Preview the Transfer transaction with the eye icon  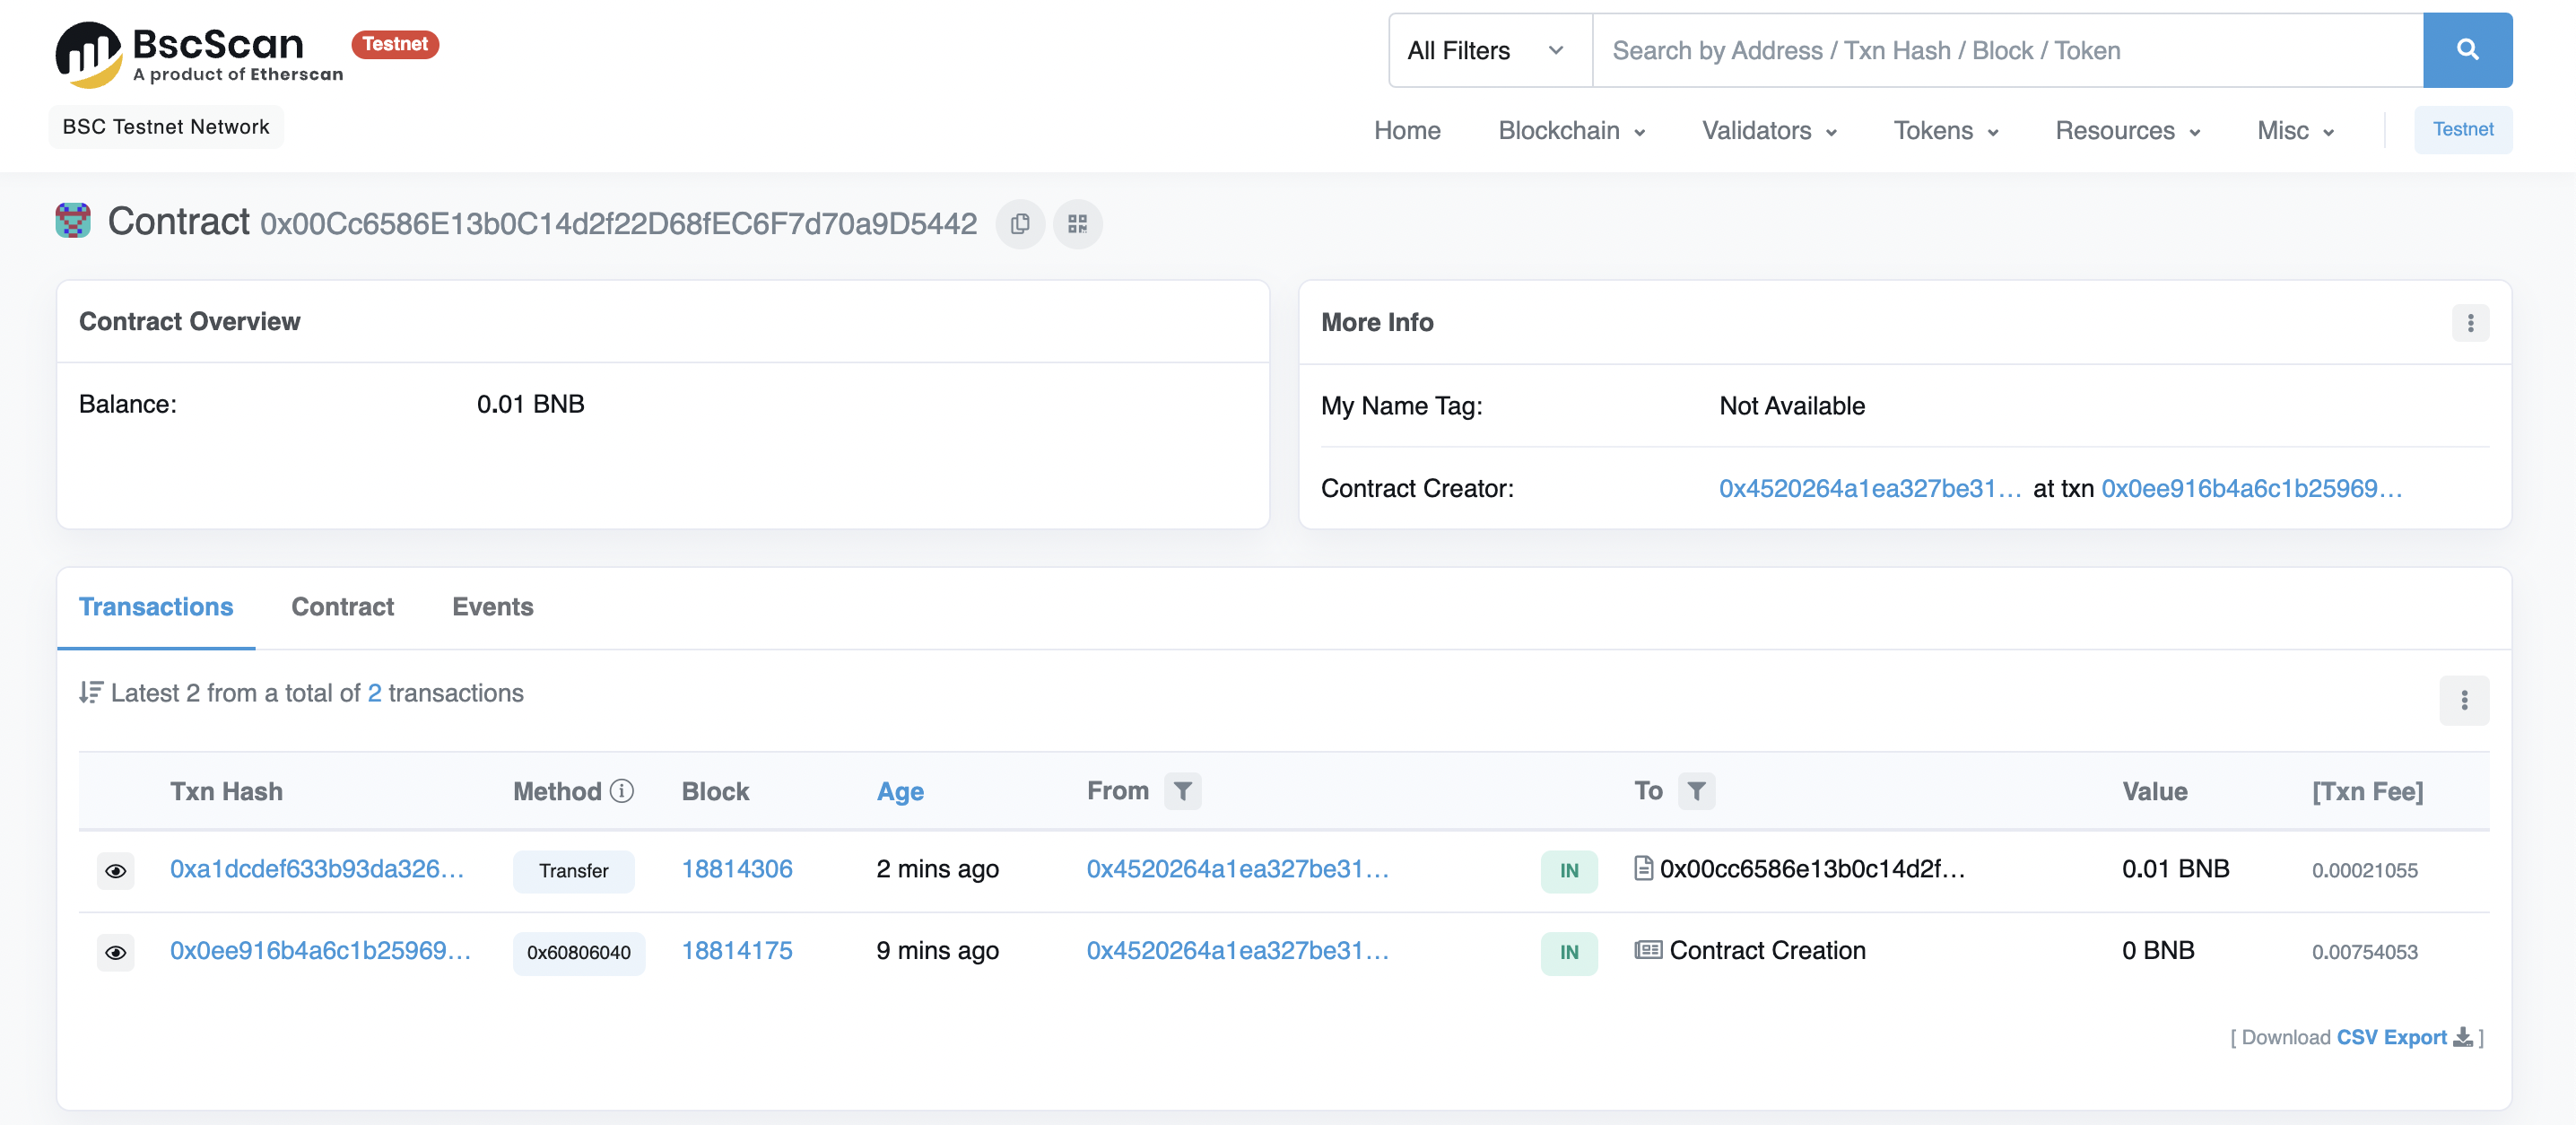coord(116,870)
